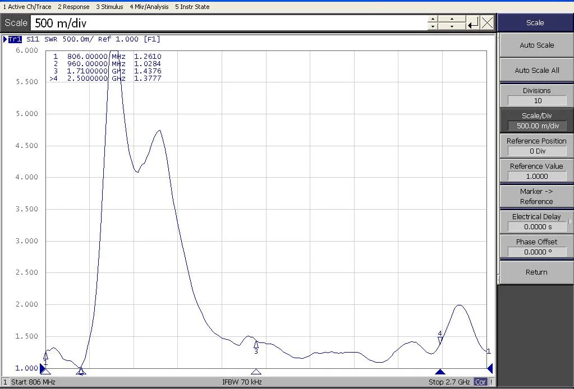Click the large step up arrow
The width and height of the screenshot is (574, 389).
pyautogui.click(x=452, y=20)
